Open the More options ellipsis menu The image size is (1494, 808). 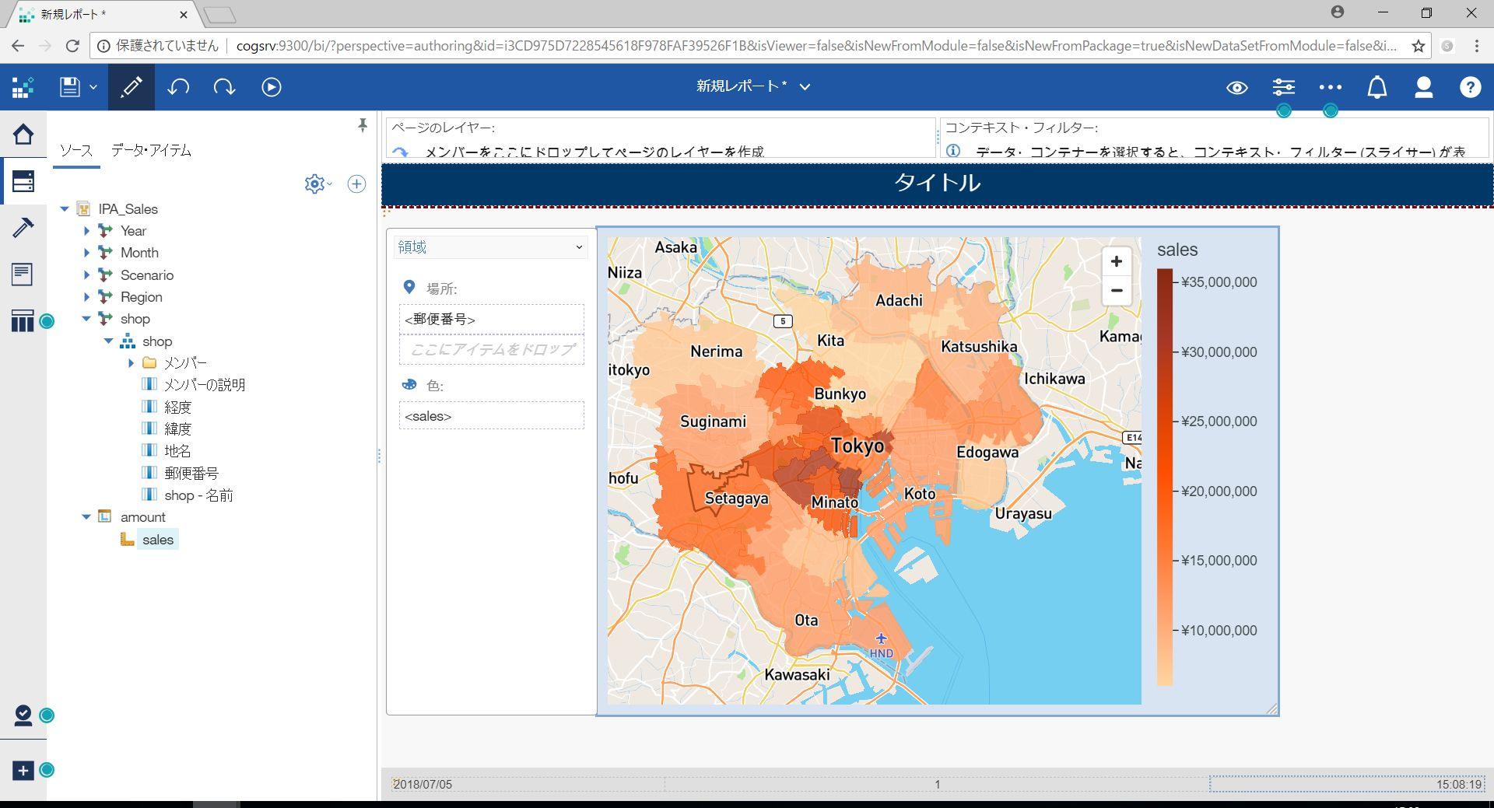pyautogui.click(x=1330, y=87)
